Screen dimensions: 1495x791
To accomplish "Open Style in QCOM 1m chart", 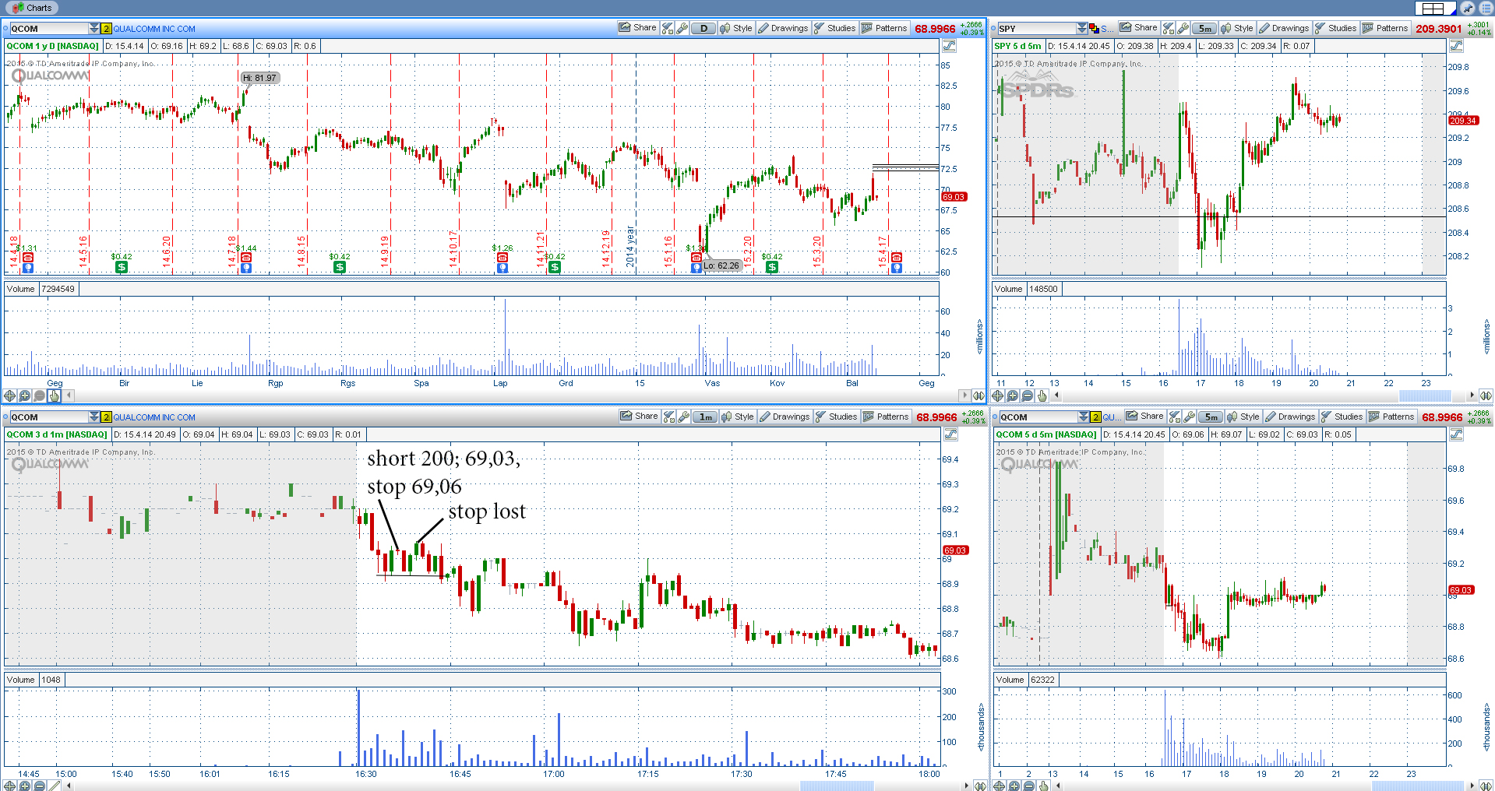I will tap(738, 417).
